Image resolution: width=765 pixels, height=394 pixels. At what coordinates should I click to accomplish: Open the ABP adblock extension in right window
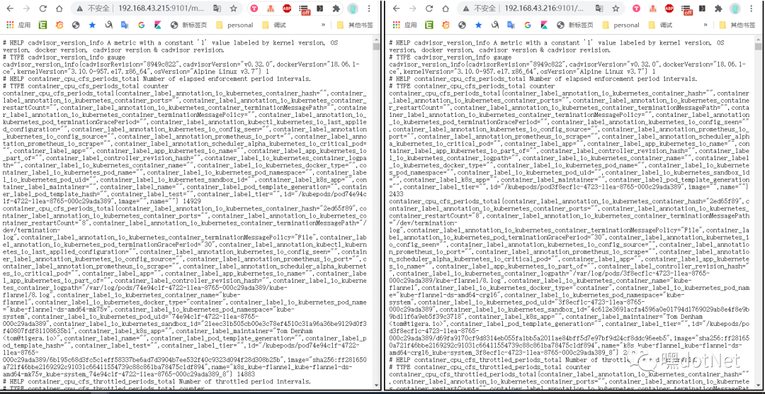point(669,9)
